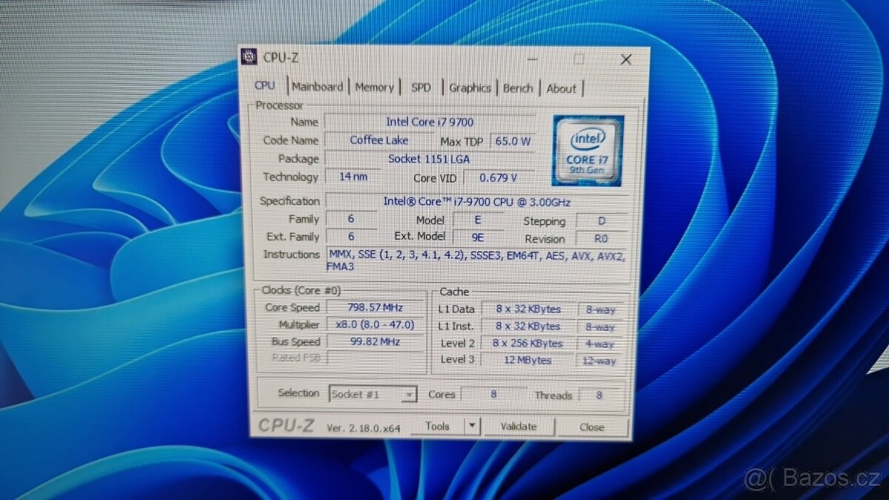
Task: Click the Validate button
Action: 519,426
